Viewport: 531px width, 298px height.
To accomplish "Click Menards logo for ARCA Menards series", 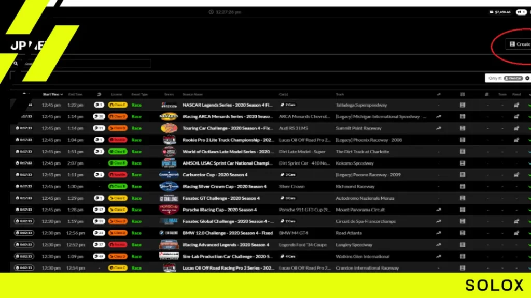I will [169, 116].
